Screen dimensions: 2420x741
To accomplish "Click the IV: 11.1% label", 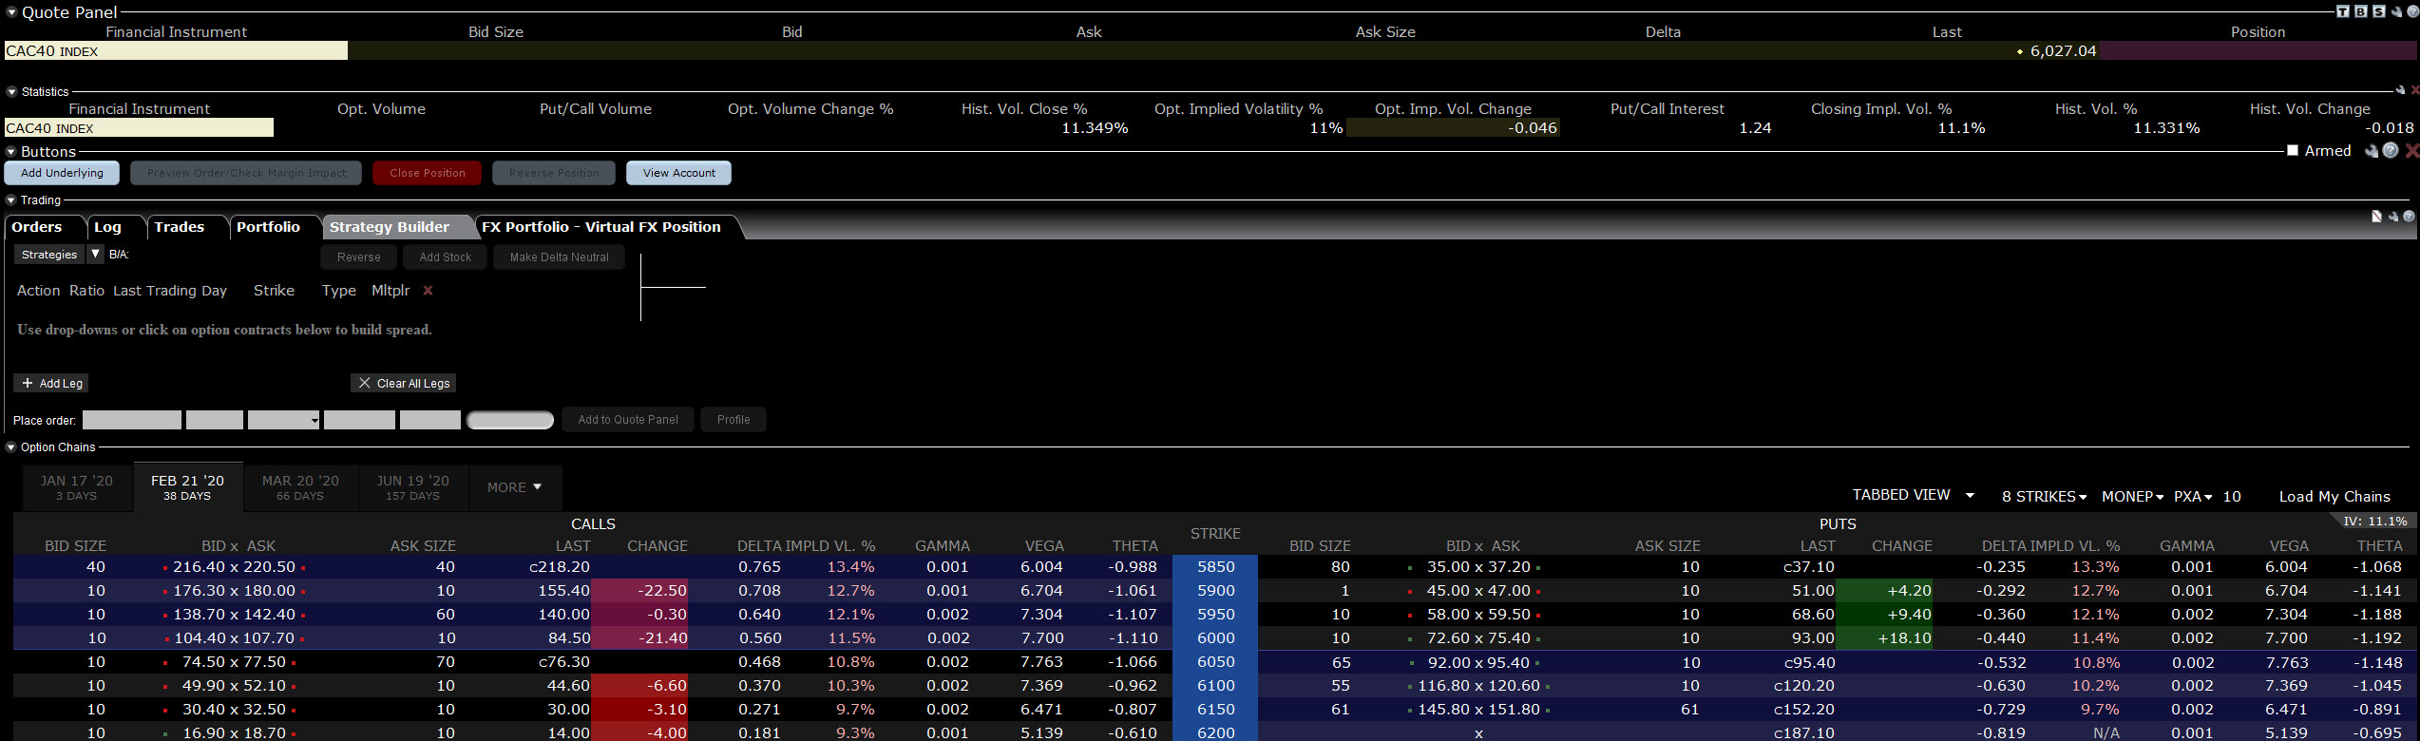I will click(2375, 521).
